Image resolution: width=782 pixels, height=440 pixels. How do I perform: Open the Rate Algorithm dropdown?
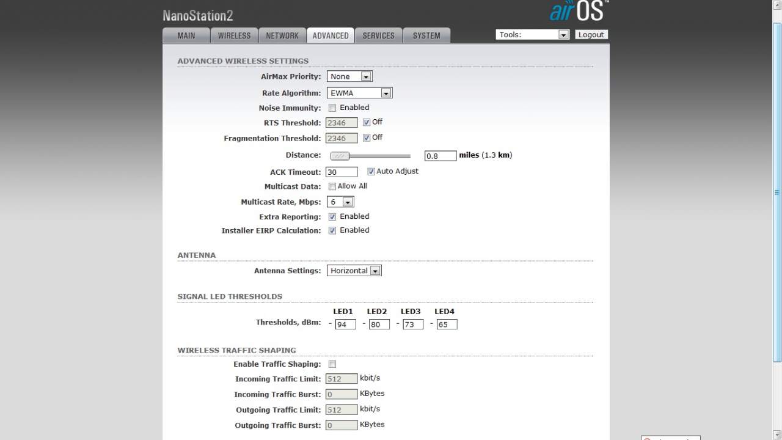[x=359, y=93]
